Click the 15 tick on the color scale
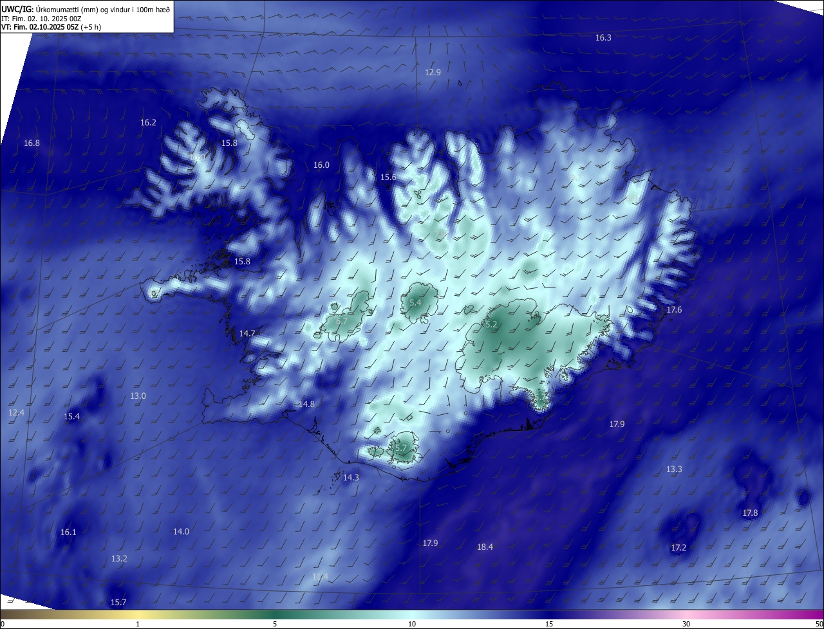Image resolution: width=824 pixels, height=629 pixels. coord(549,624)
